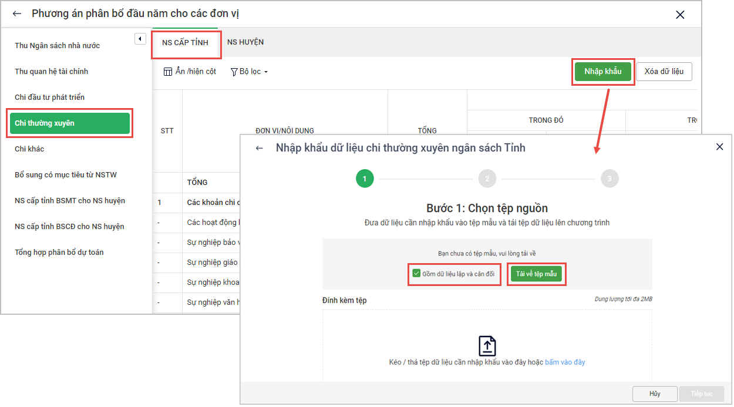Select step 3 circle in wizard
Image resolution: width=734 pixels, height=407 pixels.
coord(610,179)
